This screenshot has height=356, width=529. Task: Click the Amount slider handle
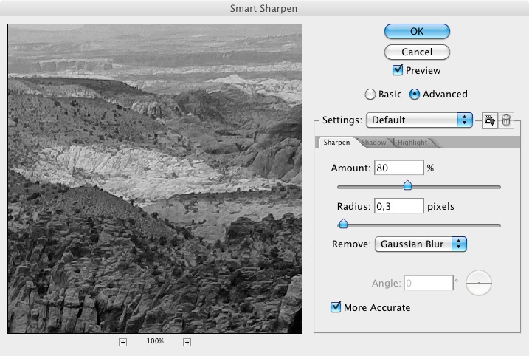tap(407, 185)
